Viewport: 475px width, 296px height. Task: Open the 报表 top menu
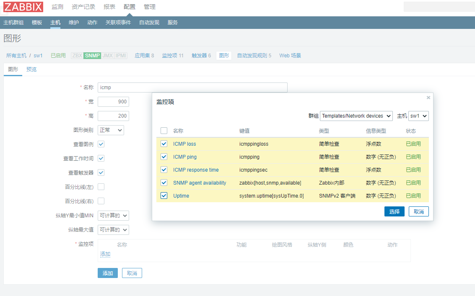109,7
